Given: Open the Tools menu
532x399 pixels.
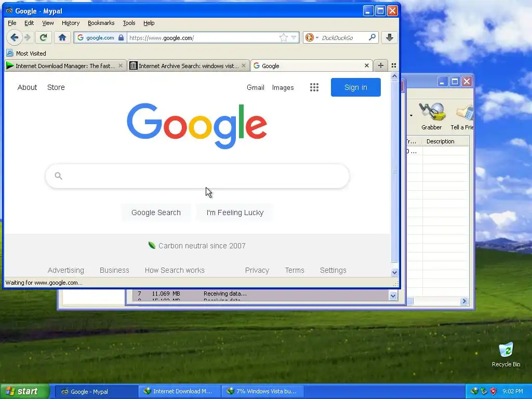Looking at the screenshot, I should (x=129, y=23).
